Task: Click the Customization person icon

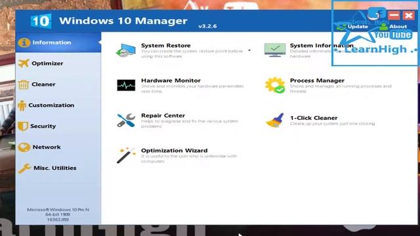Action: [22, 106]
